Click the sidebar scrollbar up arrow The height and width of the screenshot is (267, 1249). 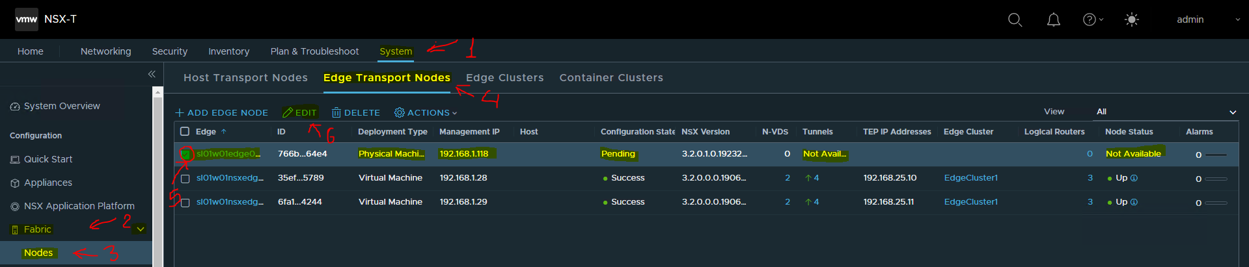click(158, 92)
